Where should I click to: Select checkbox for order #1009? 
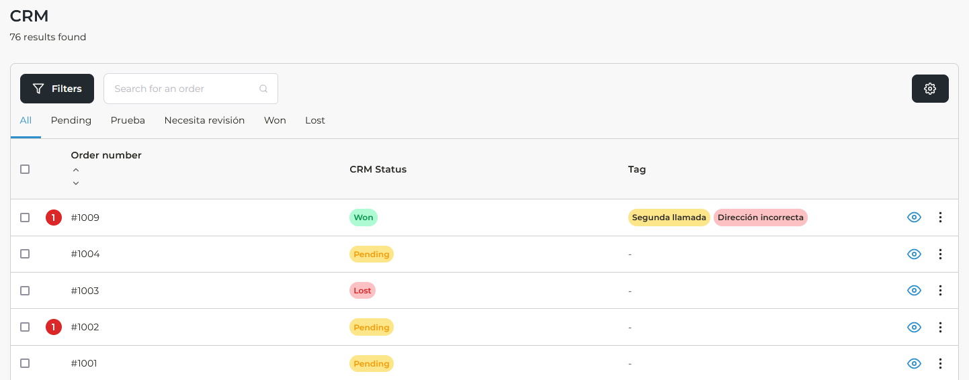(25, 218)
